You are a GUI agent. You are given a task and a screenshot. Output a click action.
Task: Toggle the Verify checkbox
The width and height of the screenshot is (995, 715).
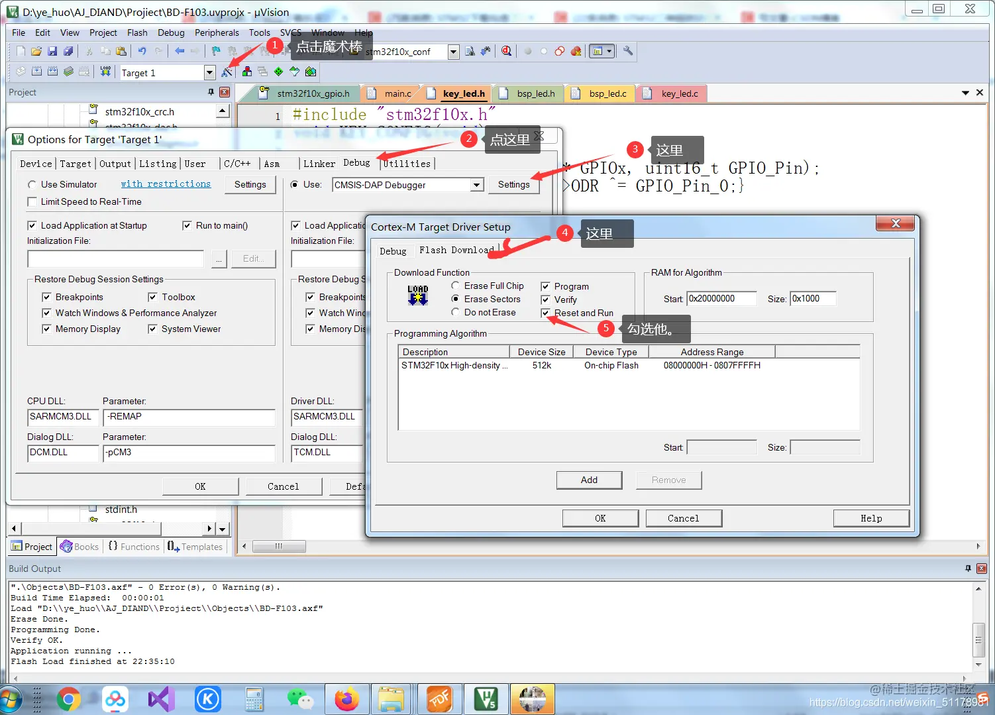pos(545,300)
